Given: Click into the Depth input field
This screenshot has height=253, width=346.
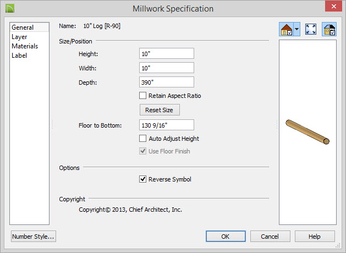Looking at the screenshot, I should tap(167, 82).
